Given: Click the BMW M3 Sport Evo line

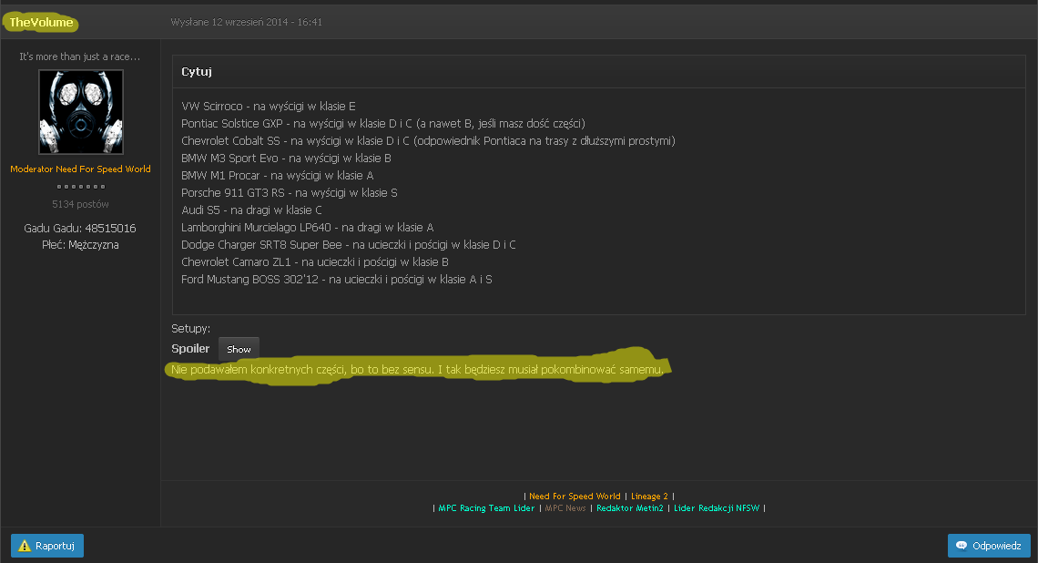Looking at the screenshot, I should [x=286, y=158].
